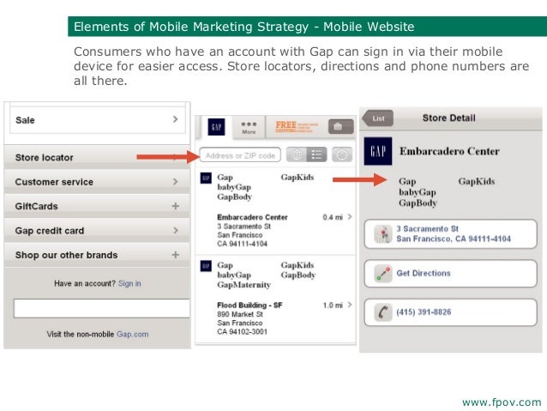
Task: Click the route icon on Get Directions
Action: (383, 274)
